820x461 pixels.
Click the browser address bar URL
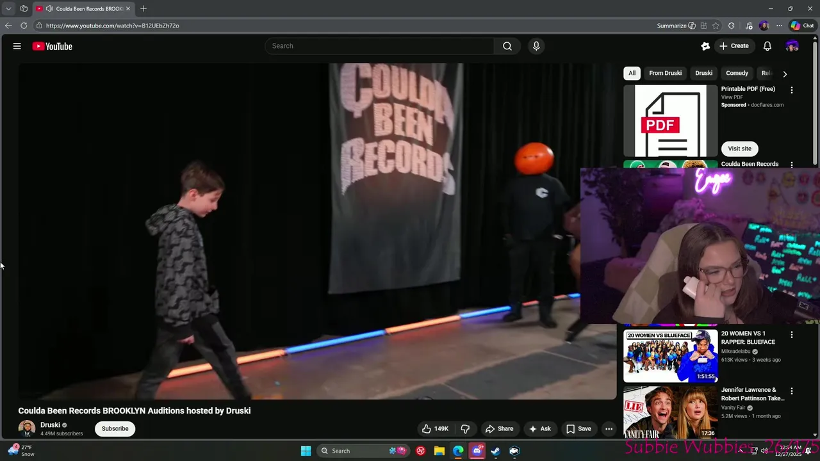[113, 26]
